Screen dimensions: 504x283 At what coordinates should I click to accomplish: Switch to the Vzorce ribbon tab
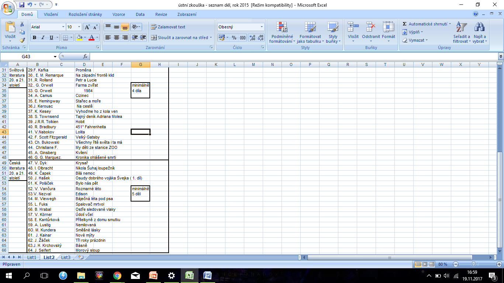(118, 14)
